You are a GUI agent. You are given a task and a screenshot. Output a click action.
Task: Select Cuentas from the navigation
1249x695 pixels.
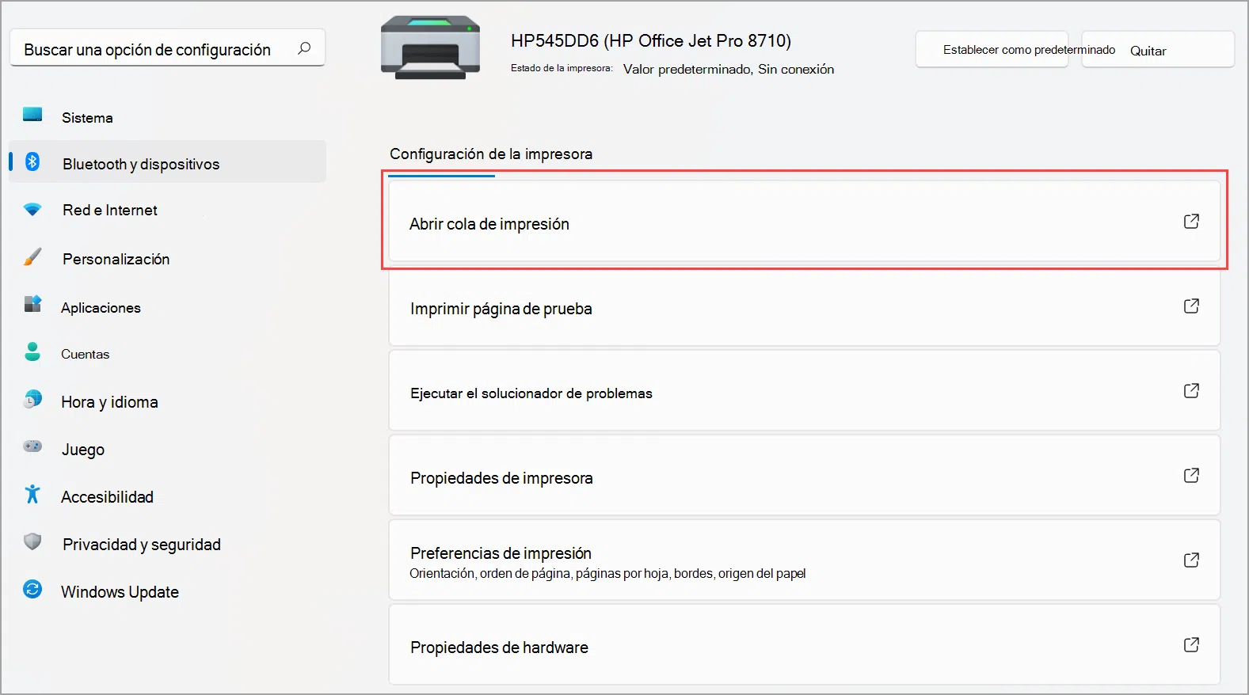[x=86, y=355]
